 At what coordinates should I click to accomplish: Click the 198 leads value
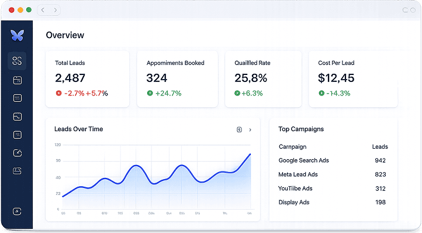click(381, 202)
